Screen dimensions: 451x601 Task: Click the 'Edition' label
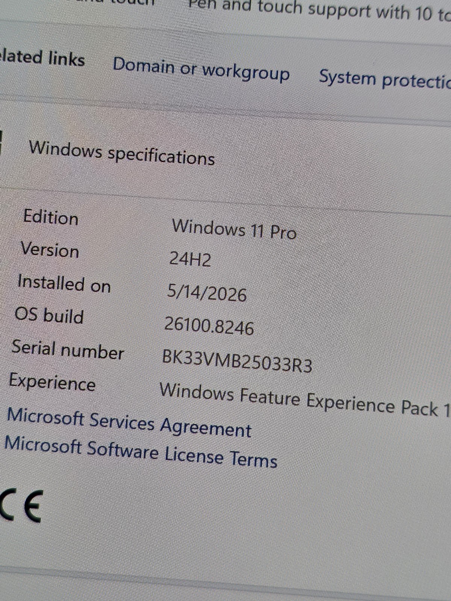(x=51, y=217)
